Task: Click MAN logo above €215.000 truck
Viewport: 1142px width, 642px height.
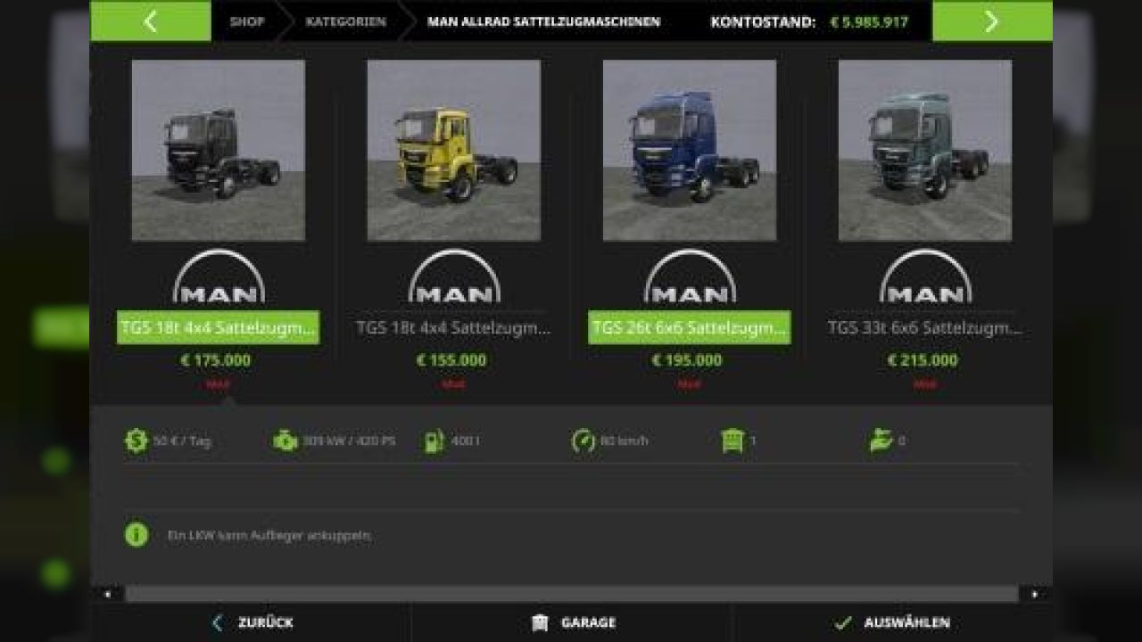Action: pos(925,276)
